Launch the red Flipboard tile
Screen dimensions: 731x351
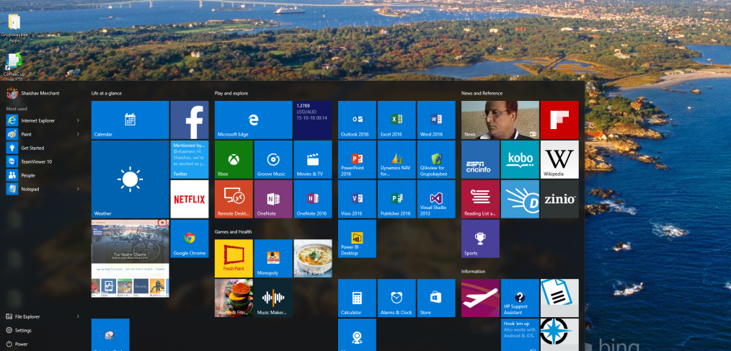(559, 120)
